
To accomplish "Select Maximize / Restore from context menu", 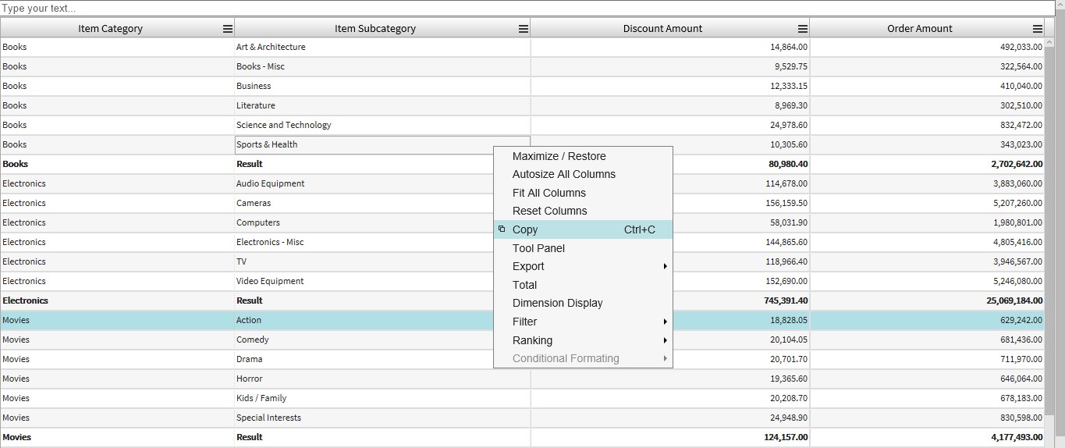I will [x=559, y=156].
